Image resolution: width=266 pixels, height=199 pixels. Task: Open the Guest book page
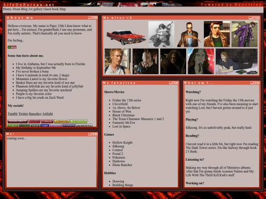51,9
